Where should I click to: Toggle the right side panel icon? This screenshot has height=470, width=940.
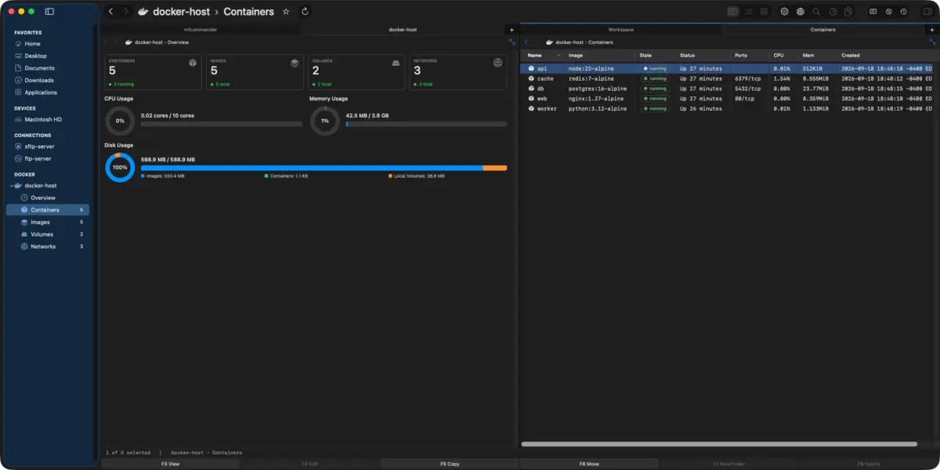click(928, 12)
